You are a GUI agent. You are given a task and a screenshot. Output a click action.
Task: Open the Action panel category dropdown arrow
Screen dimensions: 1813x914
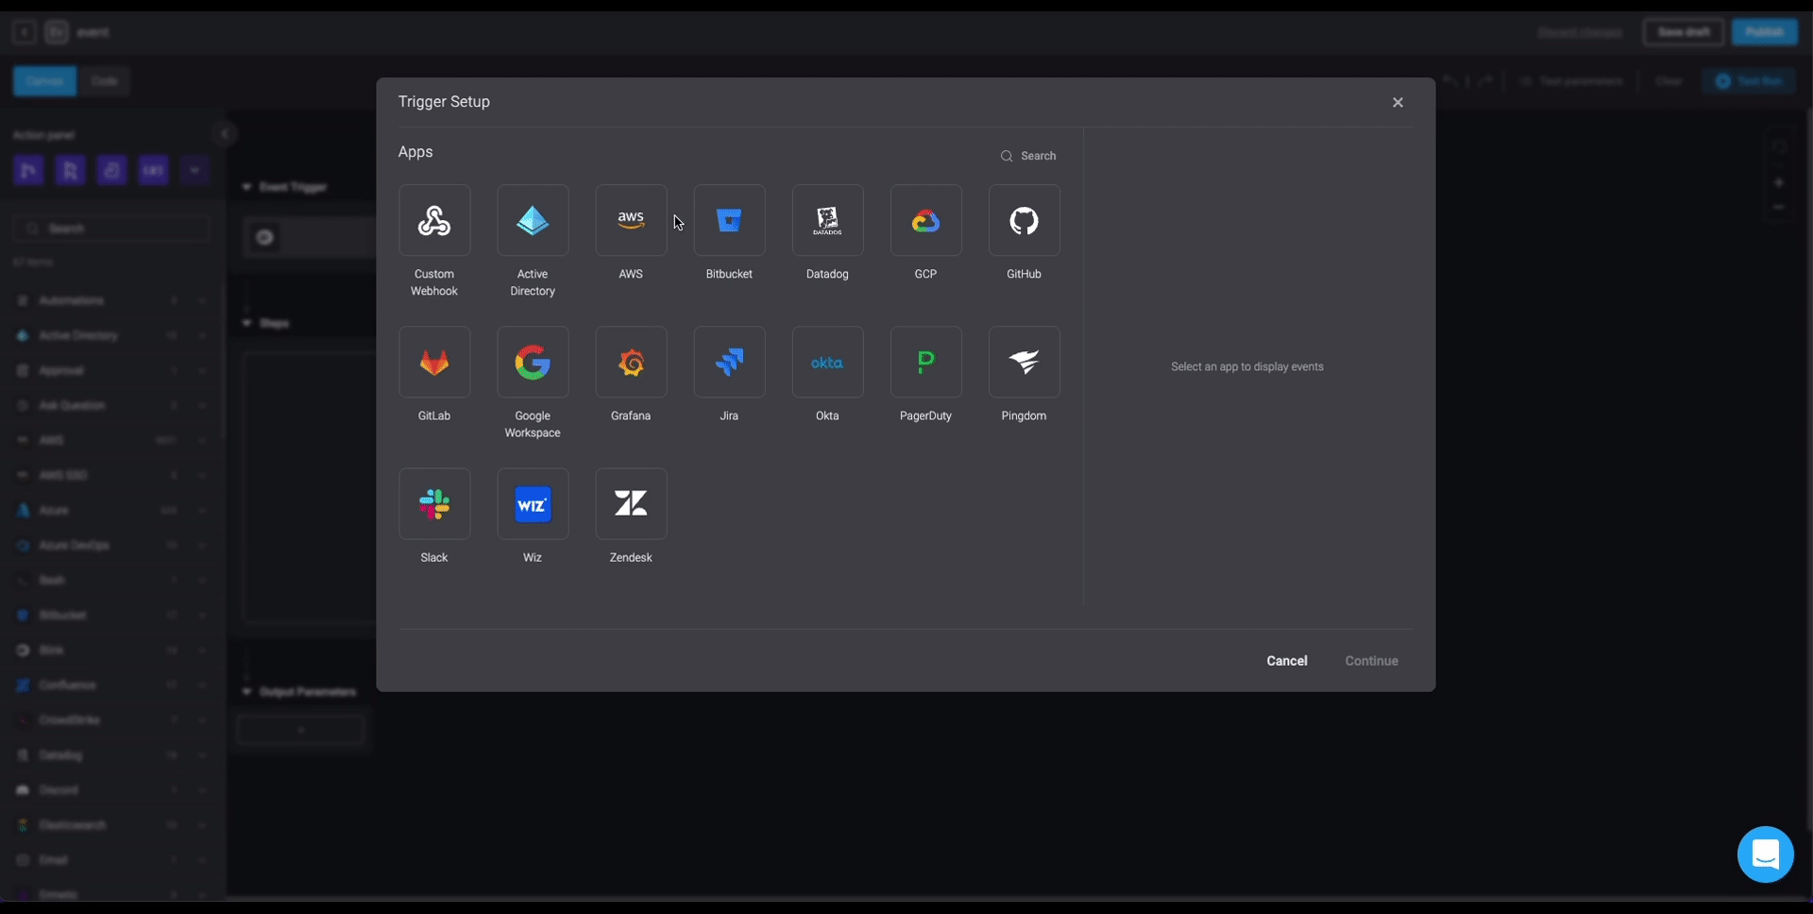tap(194, 170)
